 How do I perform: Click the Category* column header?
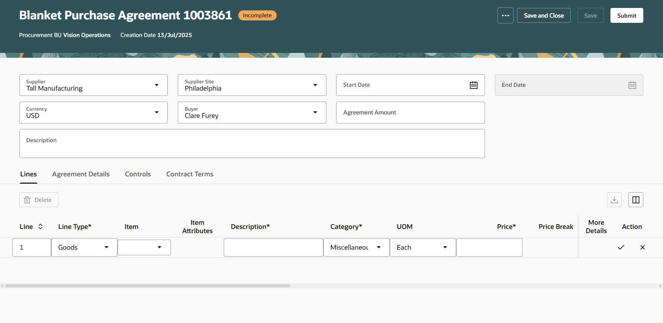pyautogui.click(x=346, y=227)
